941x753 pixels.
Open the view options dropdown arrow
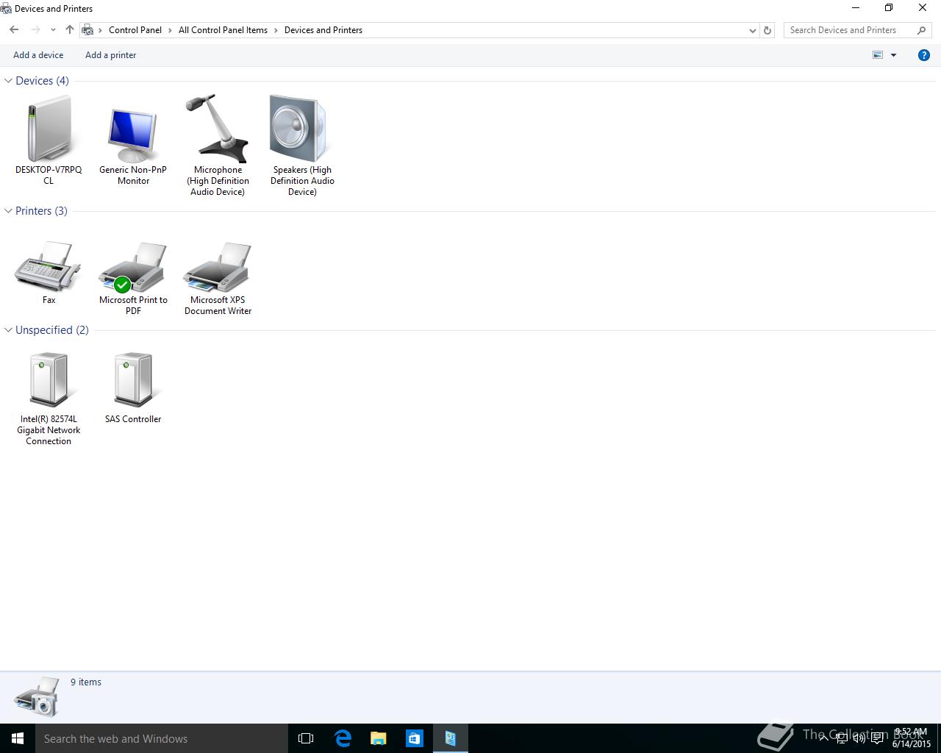pos(894,55)
